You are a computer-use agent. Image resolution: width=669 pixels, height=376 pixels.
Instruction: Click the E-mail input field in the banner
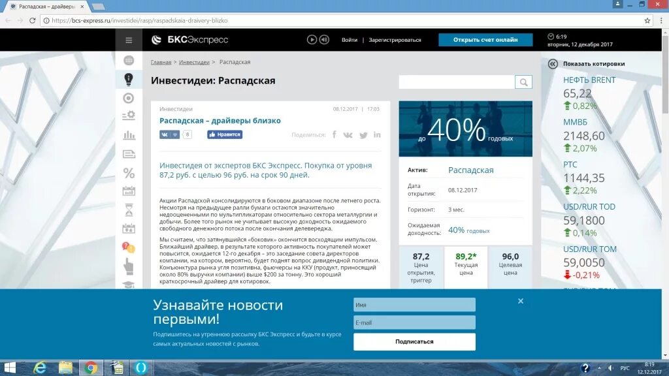coord(414,322)
